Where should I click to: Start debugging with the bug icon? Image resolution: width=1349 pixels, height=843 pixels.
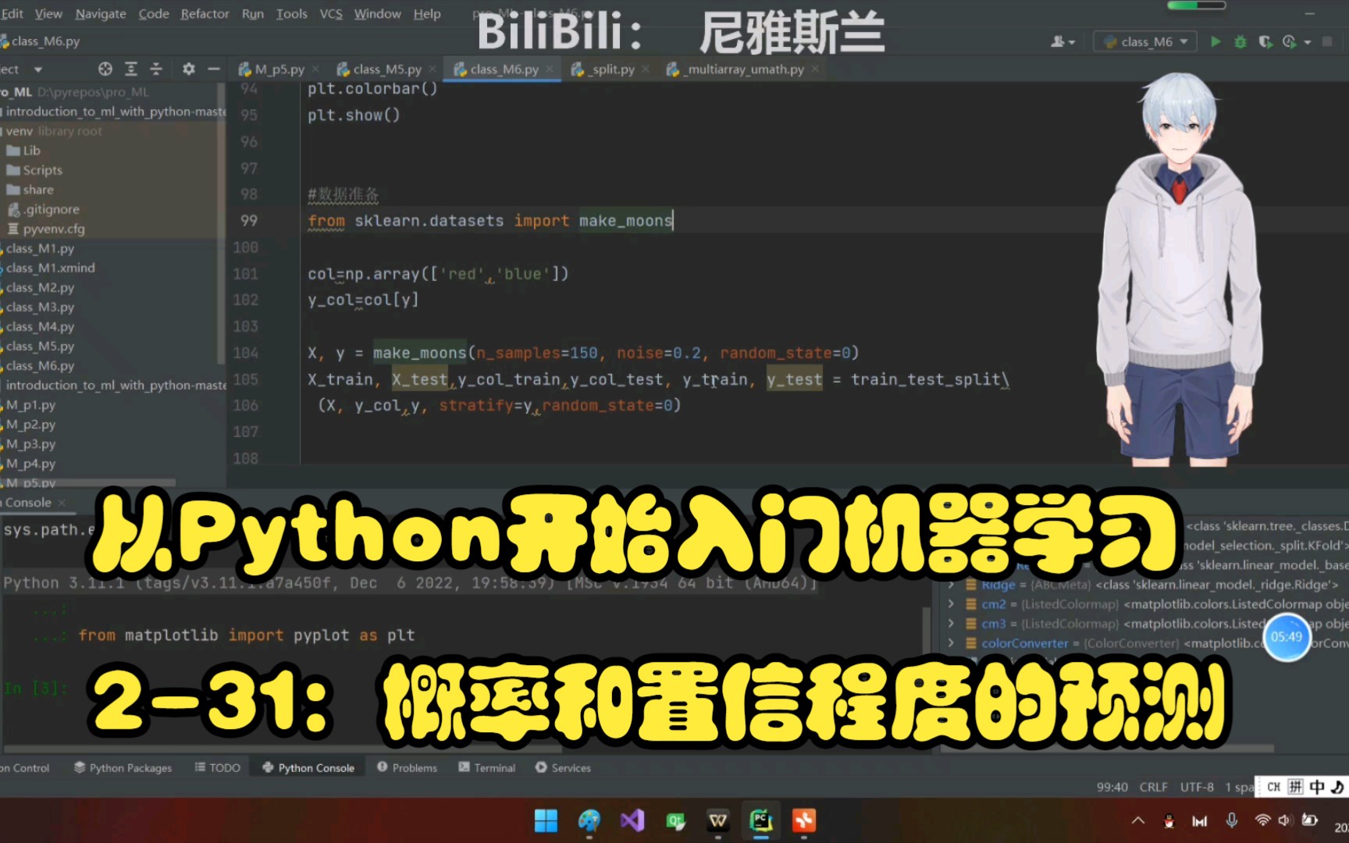click(1240, 41)
